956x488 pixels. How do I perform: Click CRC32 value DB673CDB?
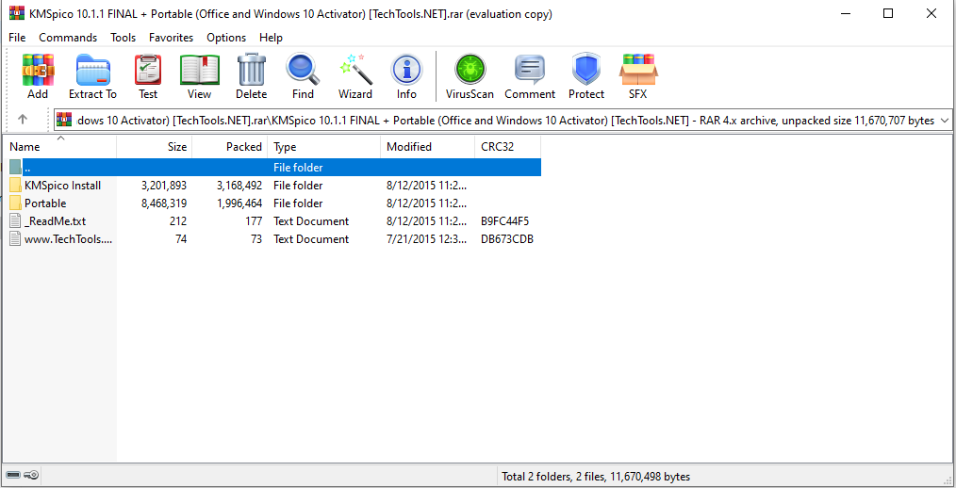click(x=507, y=239)
